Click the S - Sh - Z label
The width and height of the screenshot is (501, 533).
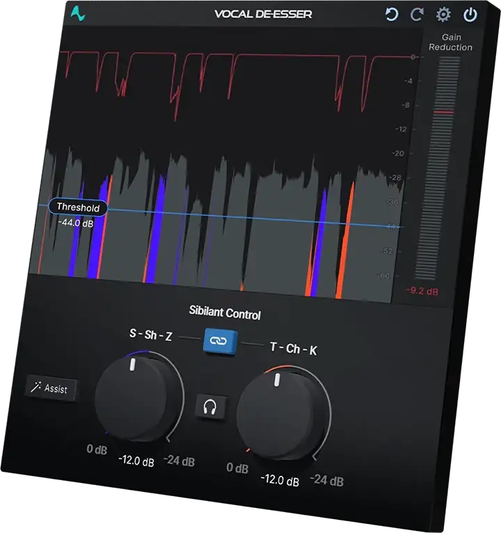tap(151, 335)
